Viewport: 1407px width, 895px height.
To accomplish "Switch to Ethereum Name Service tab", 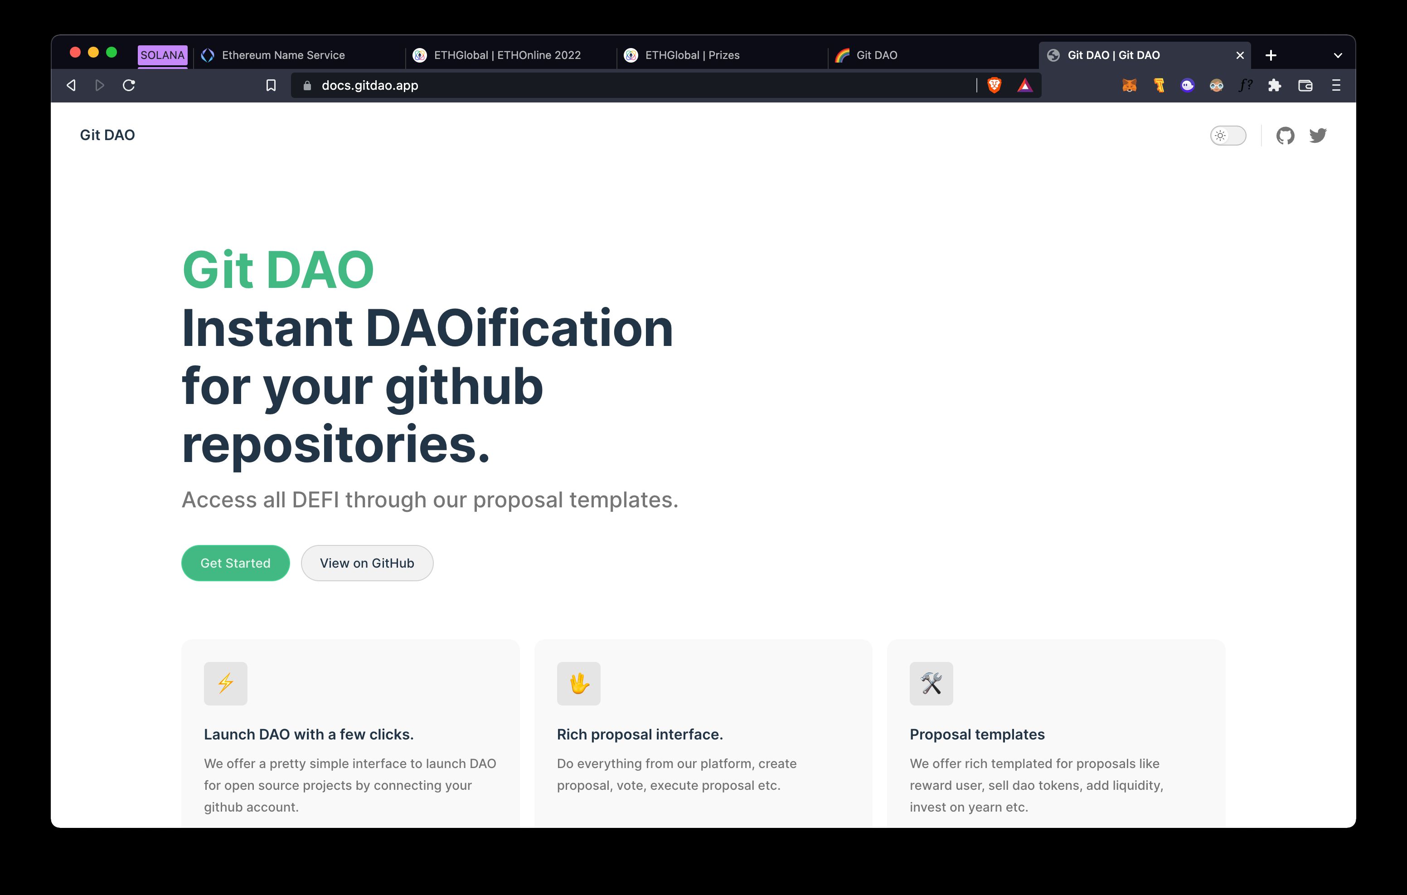I will (x=299, y=55).
